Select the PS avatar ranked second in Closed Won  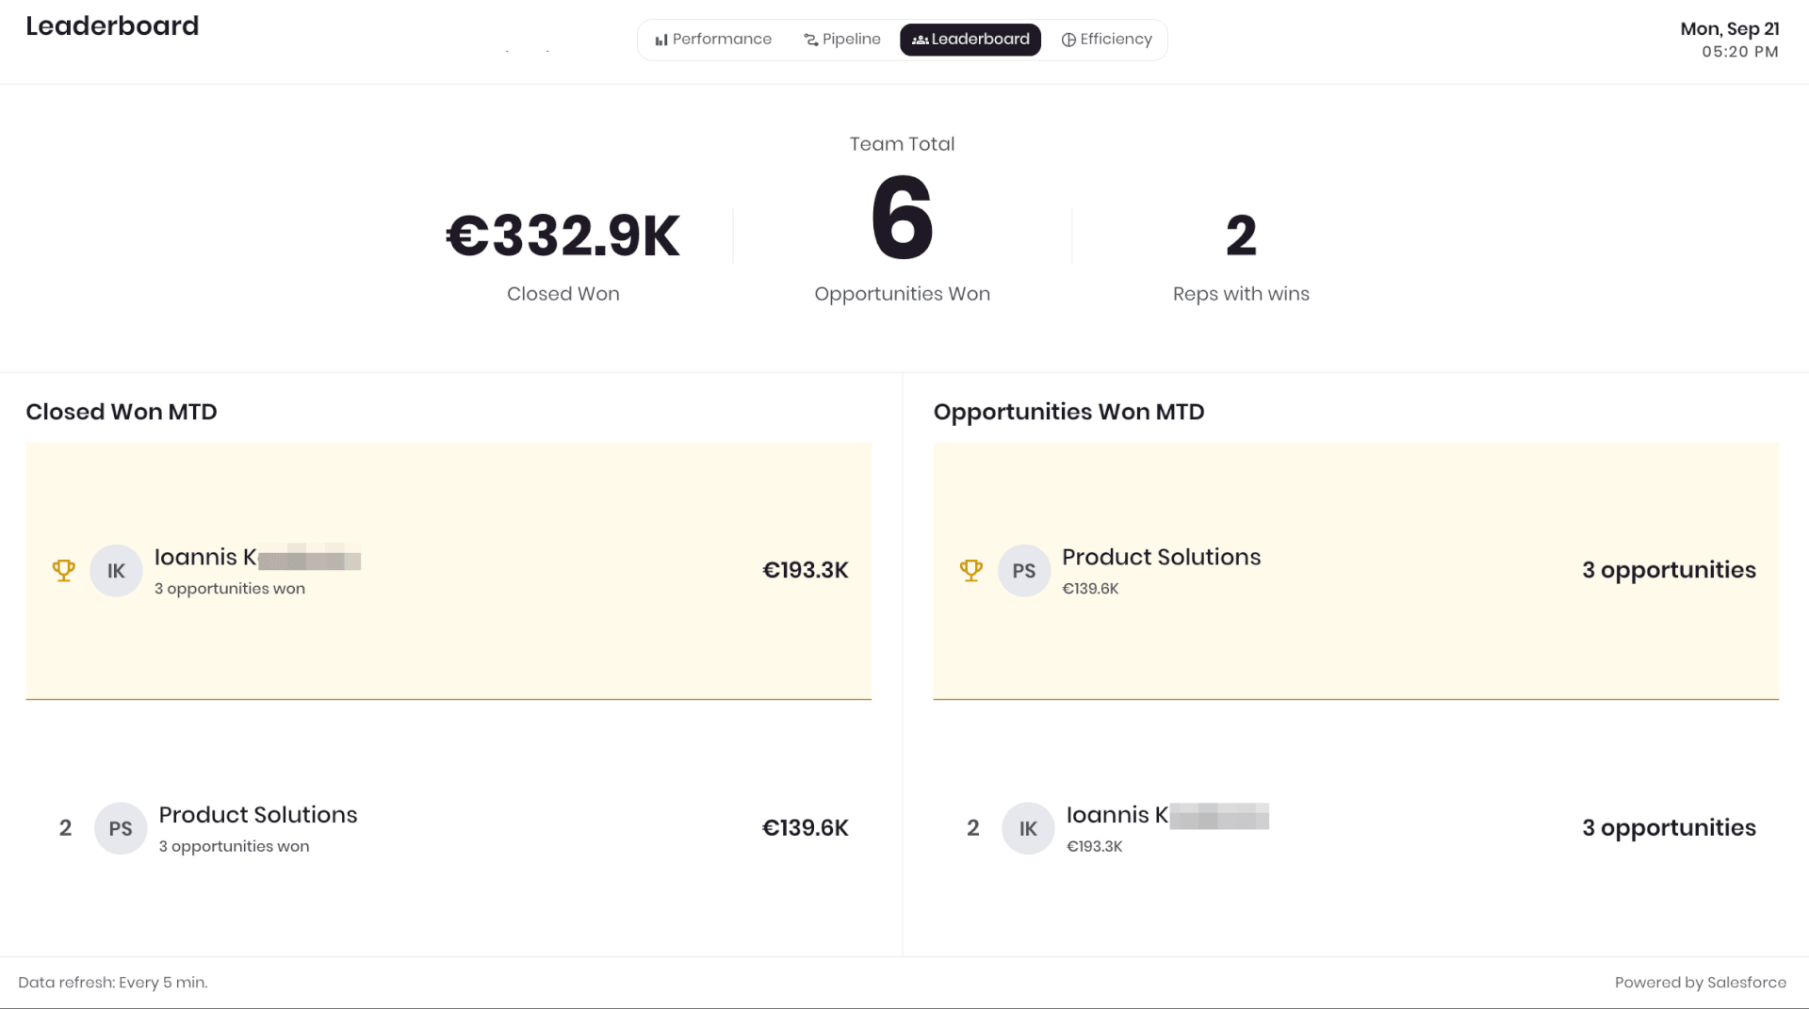click(121, 828)
